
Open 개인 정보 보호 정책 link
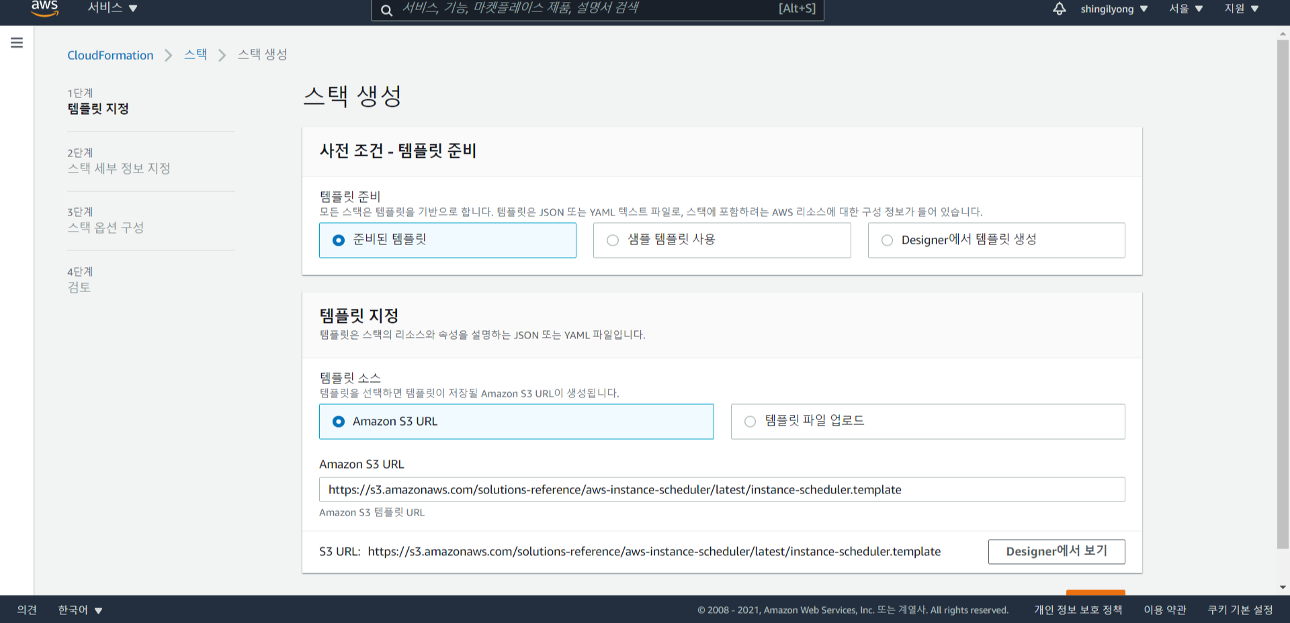point(1078,610)
